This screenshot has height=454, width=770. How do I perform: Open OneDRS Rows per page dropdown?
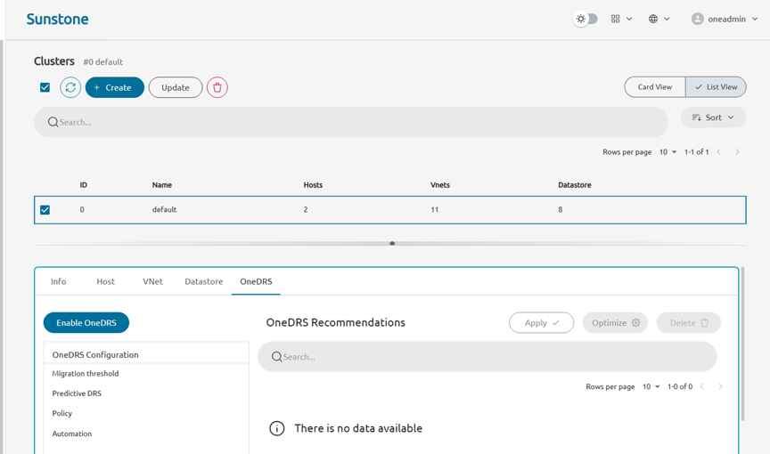click(x=651, y=387)
